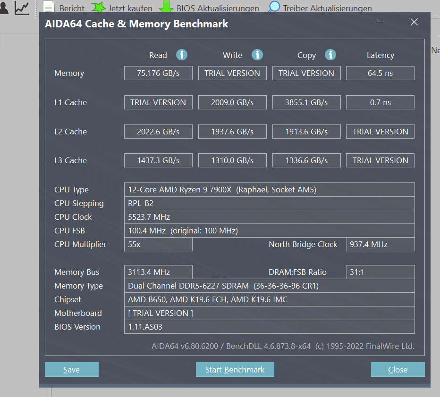Click L1 Cache copy value 3855.1 GB/s
This screenshot has width=440, height=397.
coord(306,102)
